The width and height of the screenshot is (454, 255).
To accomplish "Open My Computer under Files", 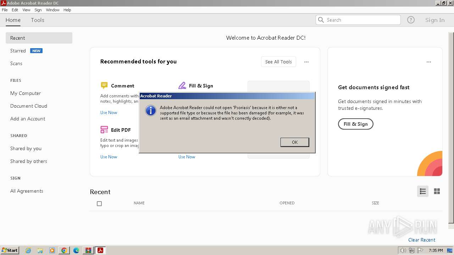I will [26, 93].
